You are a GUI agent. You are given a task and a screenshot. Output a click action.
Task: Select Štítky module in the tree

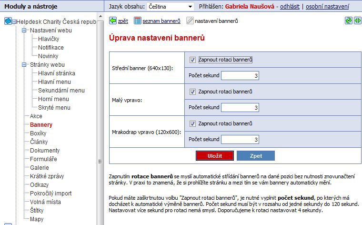(37, 210)
